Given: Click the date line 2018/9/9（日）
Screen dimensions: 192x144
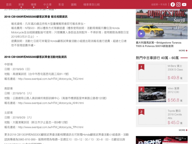Looking at the screenshot, I should click(x=17, y=69).
